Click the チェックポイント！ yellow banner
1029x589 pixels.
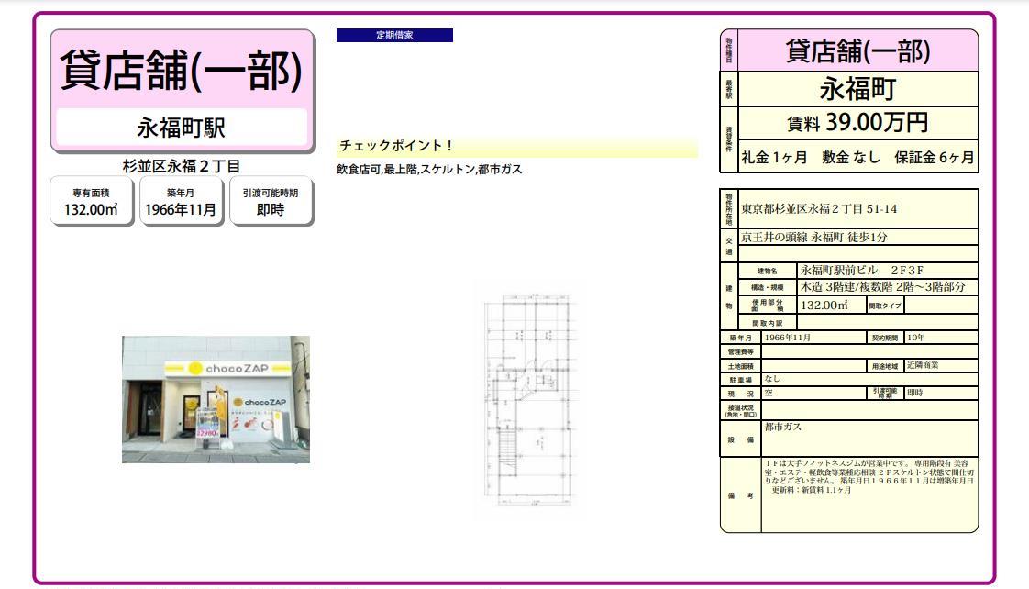click(517, 147)
